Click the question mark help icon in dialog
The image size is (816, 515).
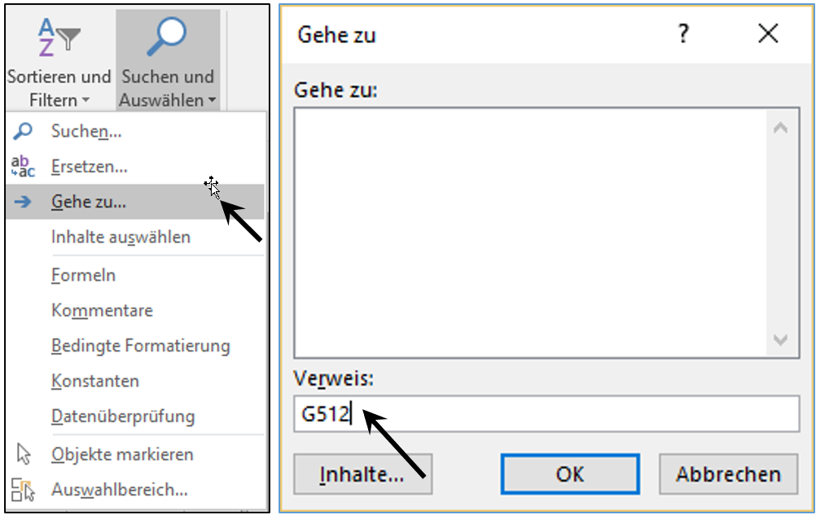(683, 34)
